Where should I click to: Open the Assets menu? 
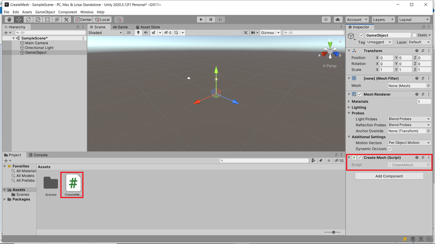point(27,12)
